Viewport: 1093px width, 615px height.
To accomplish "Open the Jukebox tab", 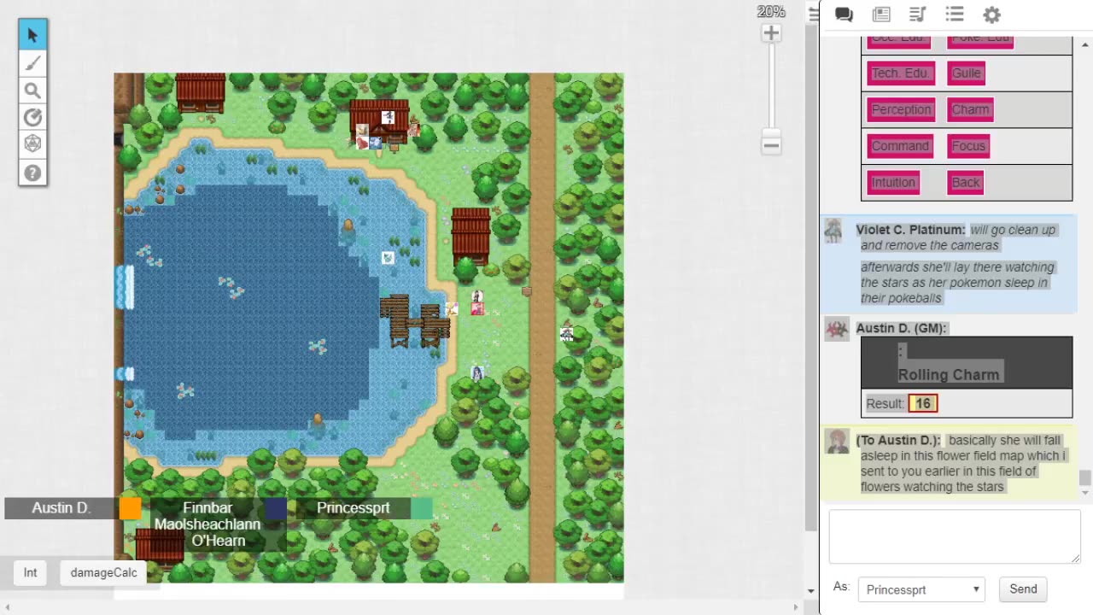I will pyautogui.click(x=918, y=15).
